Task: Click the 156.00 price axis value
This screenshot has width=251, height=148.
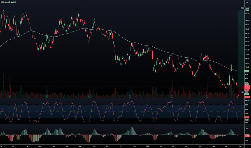Action: pyautogui.click(x=247, y=14)
